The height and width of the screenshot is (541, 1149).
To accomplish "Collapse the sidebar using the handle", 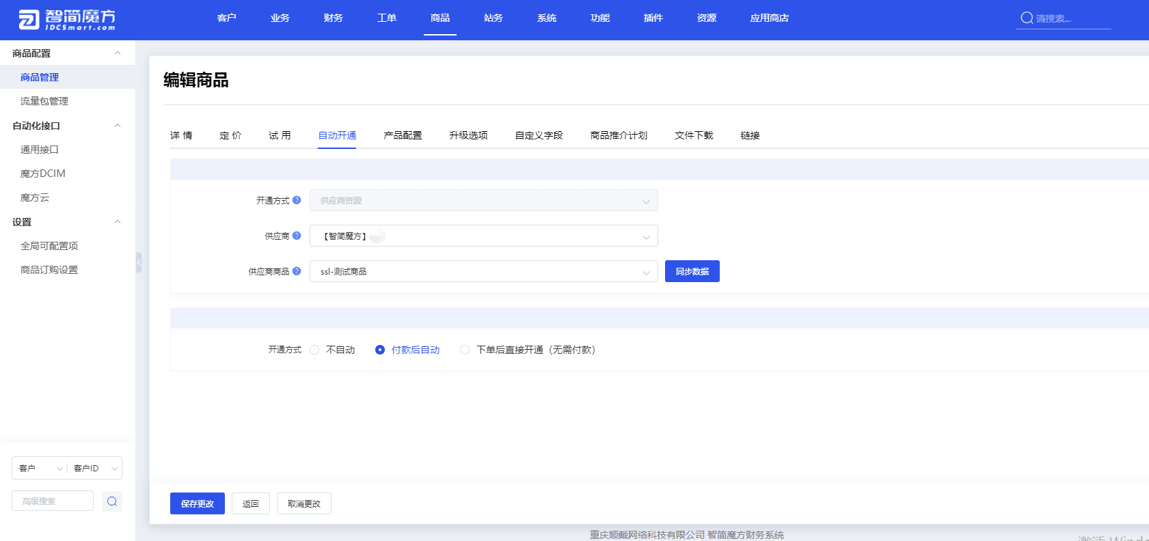I will [139, 262].
